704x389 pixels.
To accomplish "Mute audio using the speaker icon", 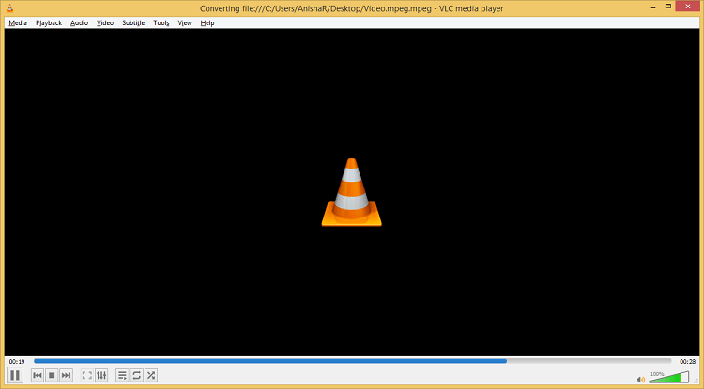I will pos(641,379).
